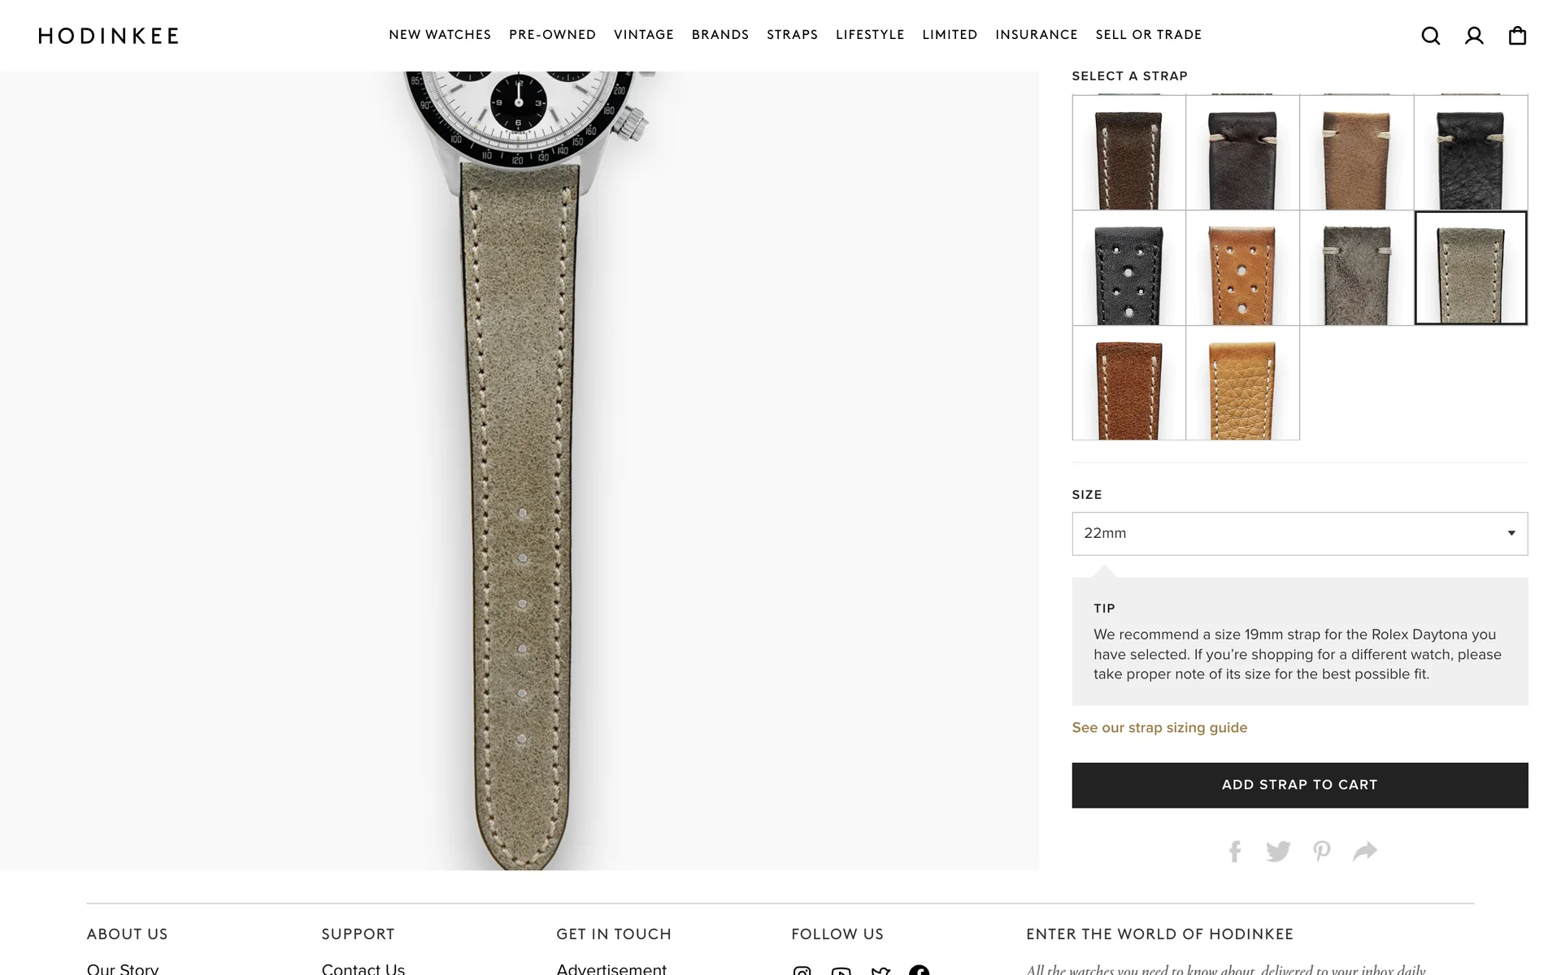Open the Straps menu item
The height and width of the screenshot is (975, 1561).
(792, 35)
